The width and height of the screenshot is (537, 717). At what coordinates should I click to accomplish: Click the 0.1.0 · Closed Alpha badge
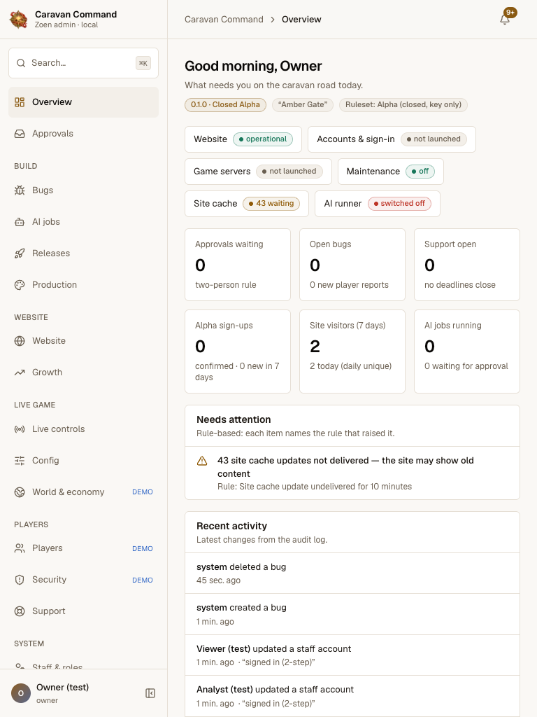[x=225, y=105]
